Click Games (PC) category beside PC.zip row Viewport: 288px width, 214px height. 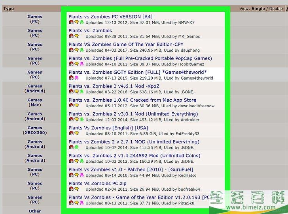[35, 186]
